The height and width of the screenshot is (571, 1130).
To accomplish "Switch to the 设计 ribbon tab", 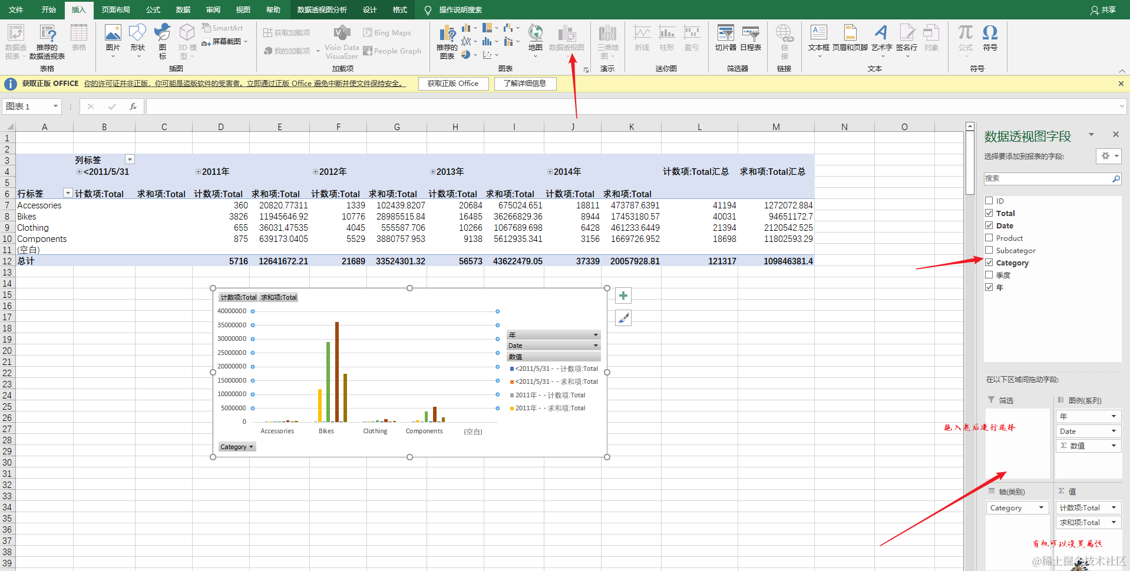I will coord(369,9).
